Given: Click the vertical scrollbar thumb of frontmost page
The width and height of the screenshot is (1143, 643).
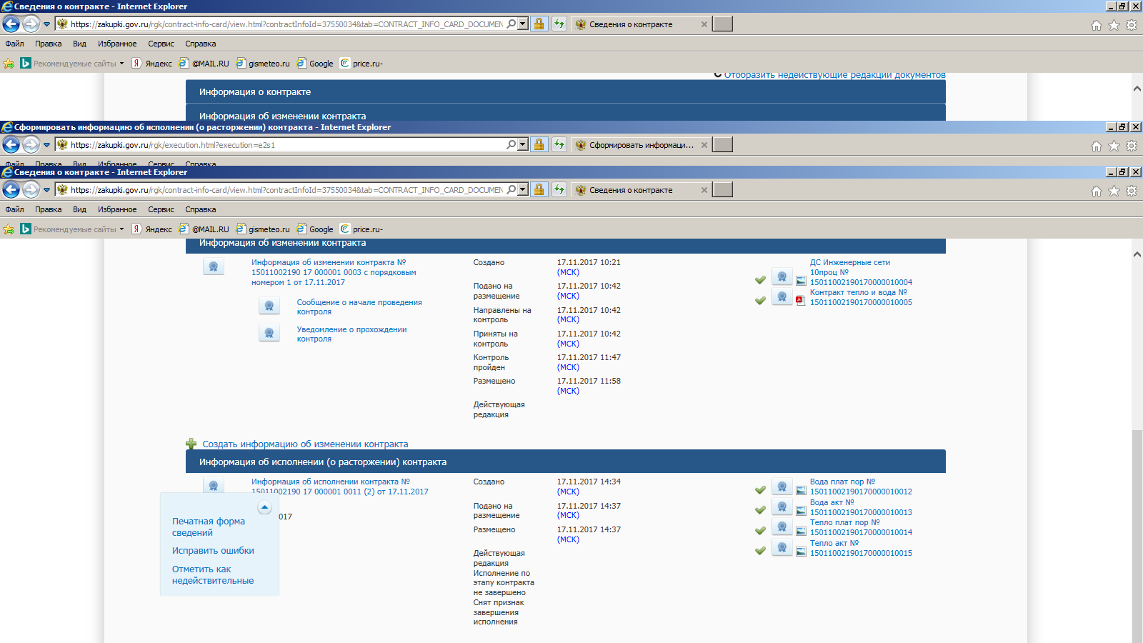Looking at the screenshot, I should click(x=1137, y=536).
